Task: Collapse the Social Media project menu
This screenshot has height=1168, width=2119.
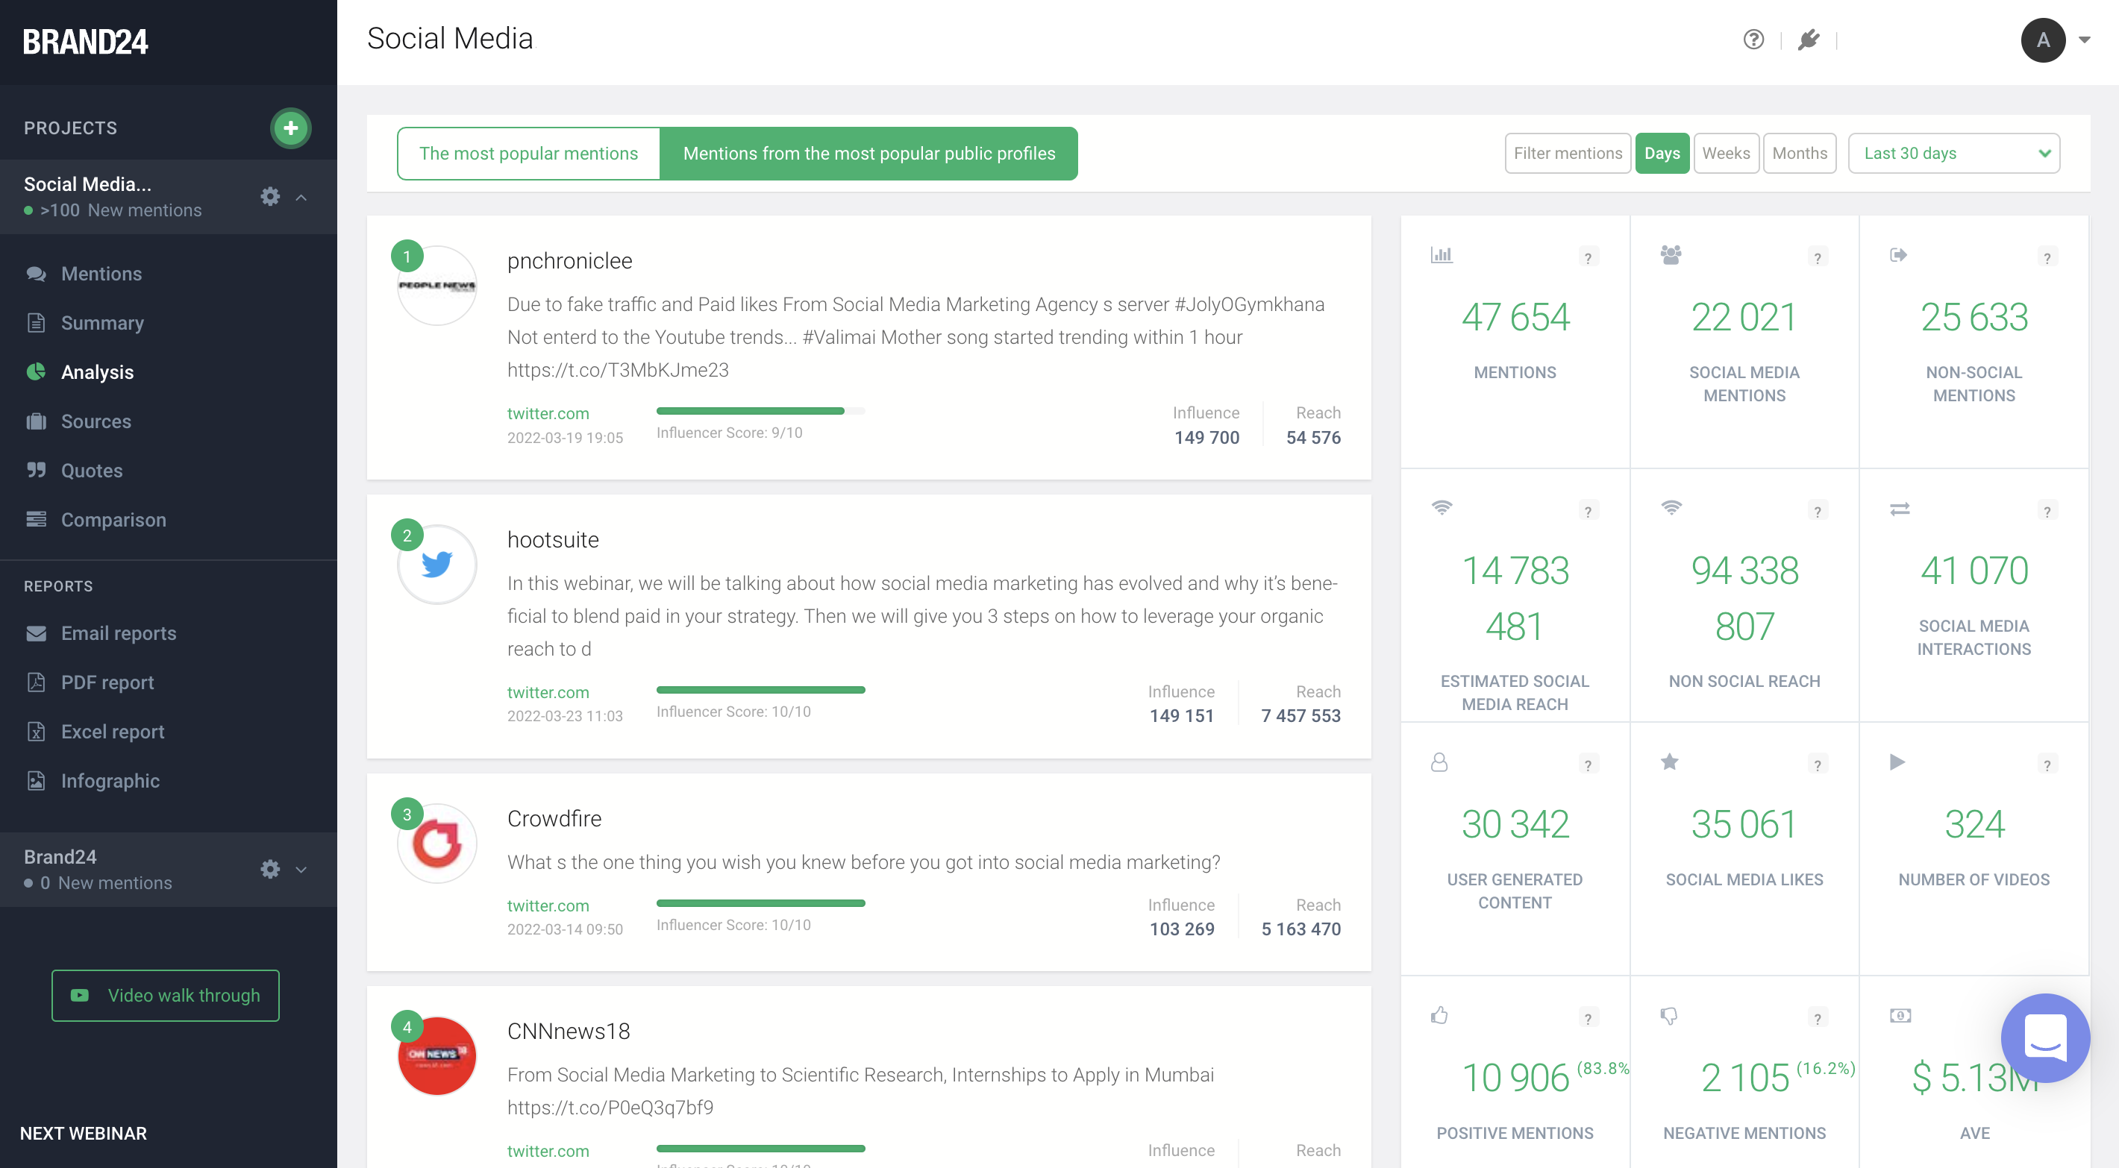Action: [x=301, y=198]
